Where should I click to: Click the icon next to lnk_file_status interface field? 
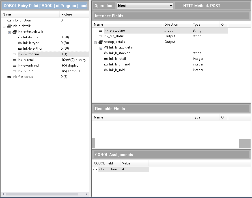tap(100, 36)
